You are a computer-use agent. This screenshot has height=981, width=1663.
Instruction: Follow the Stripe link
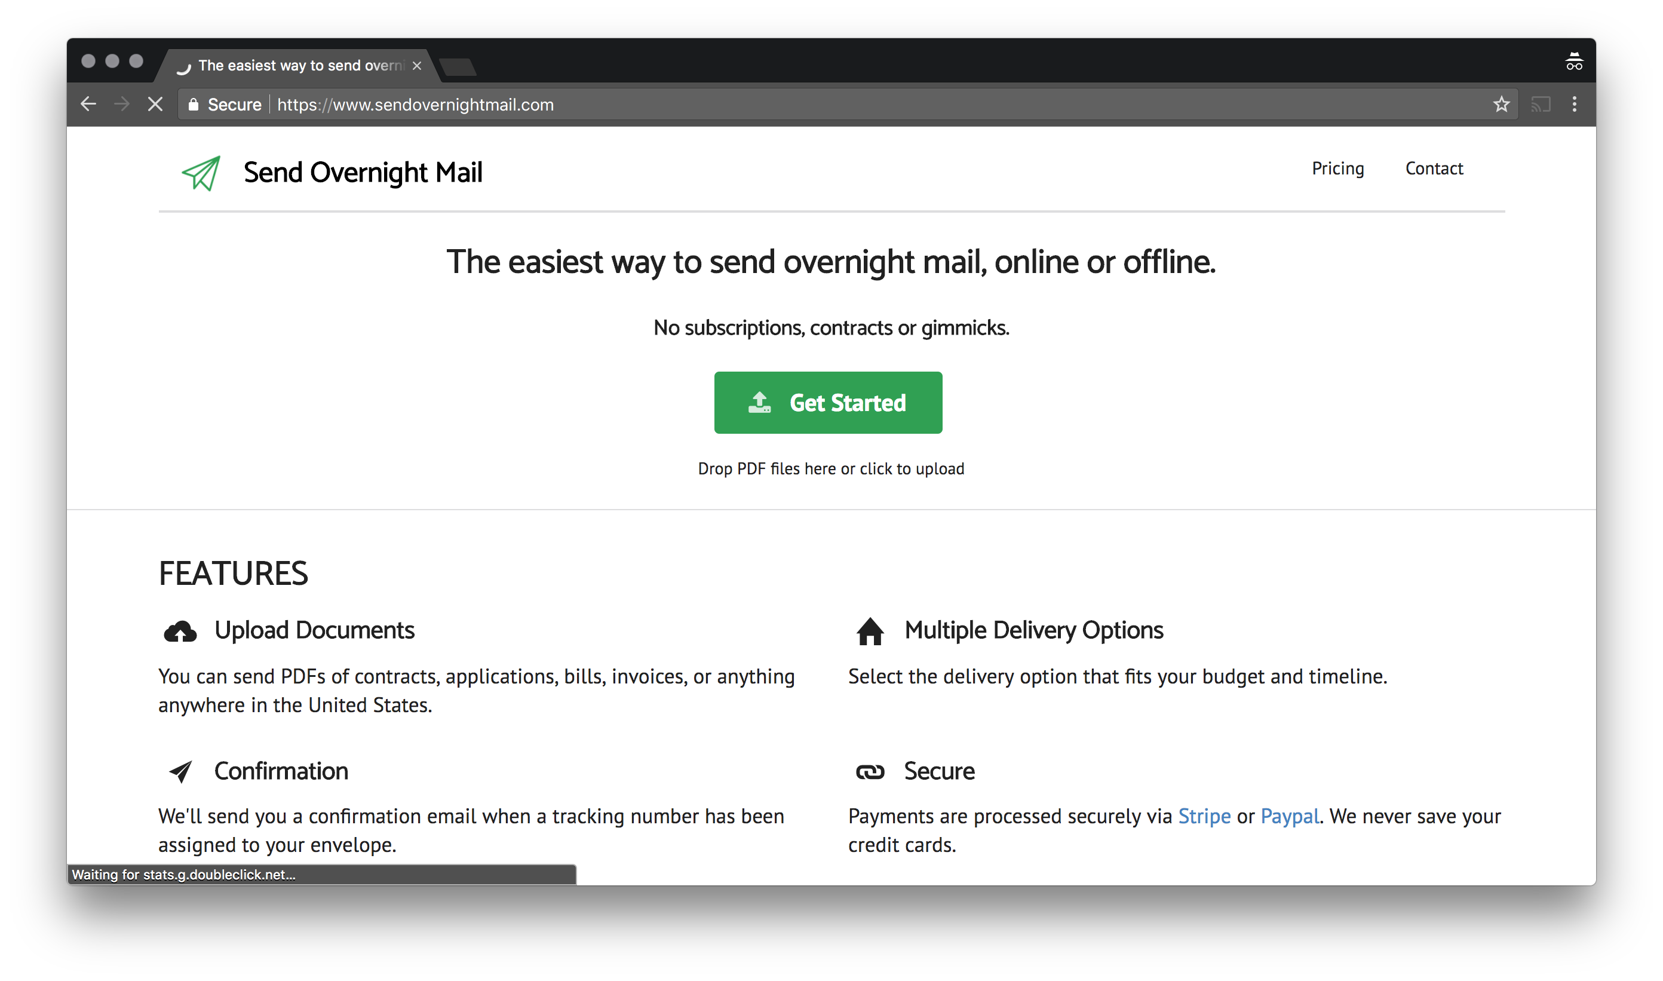(1204, 816)
